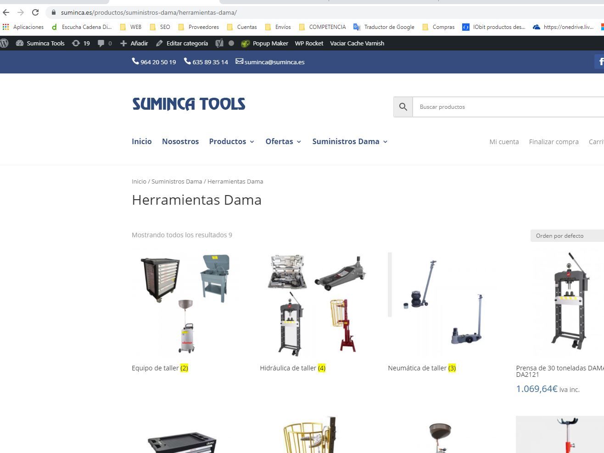
Task: Open WP Rocket admin menu
Action: (309, 43)
